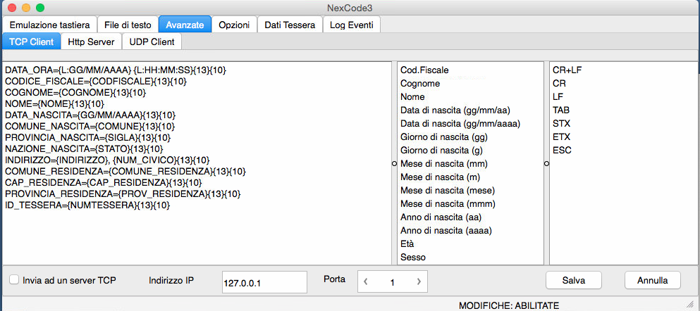Open the Dati Tessera tab
The height and width of the screenshot is (311, 700).
pos(290,25)
